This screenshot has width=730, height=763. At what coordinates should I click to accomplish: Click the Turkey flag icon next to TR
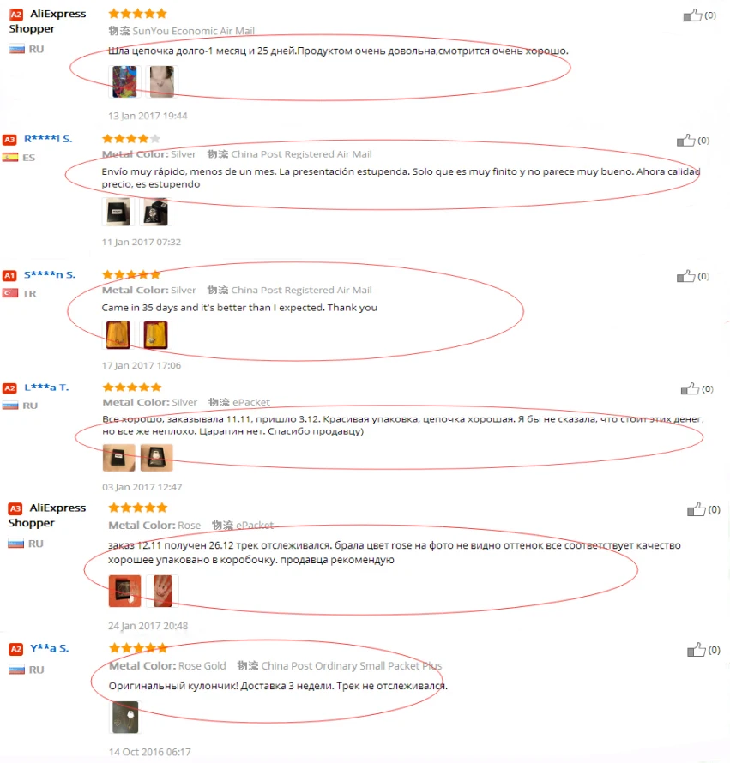[x=10, y=293]
